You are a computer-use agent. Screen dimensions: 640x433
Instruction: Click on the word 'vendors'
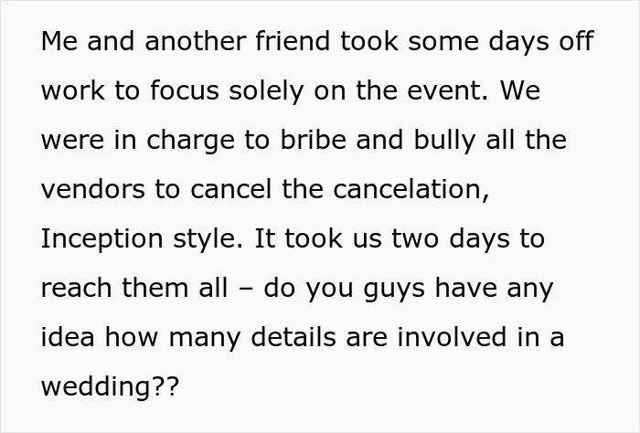coord(93,190)
